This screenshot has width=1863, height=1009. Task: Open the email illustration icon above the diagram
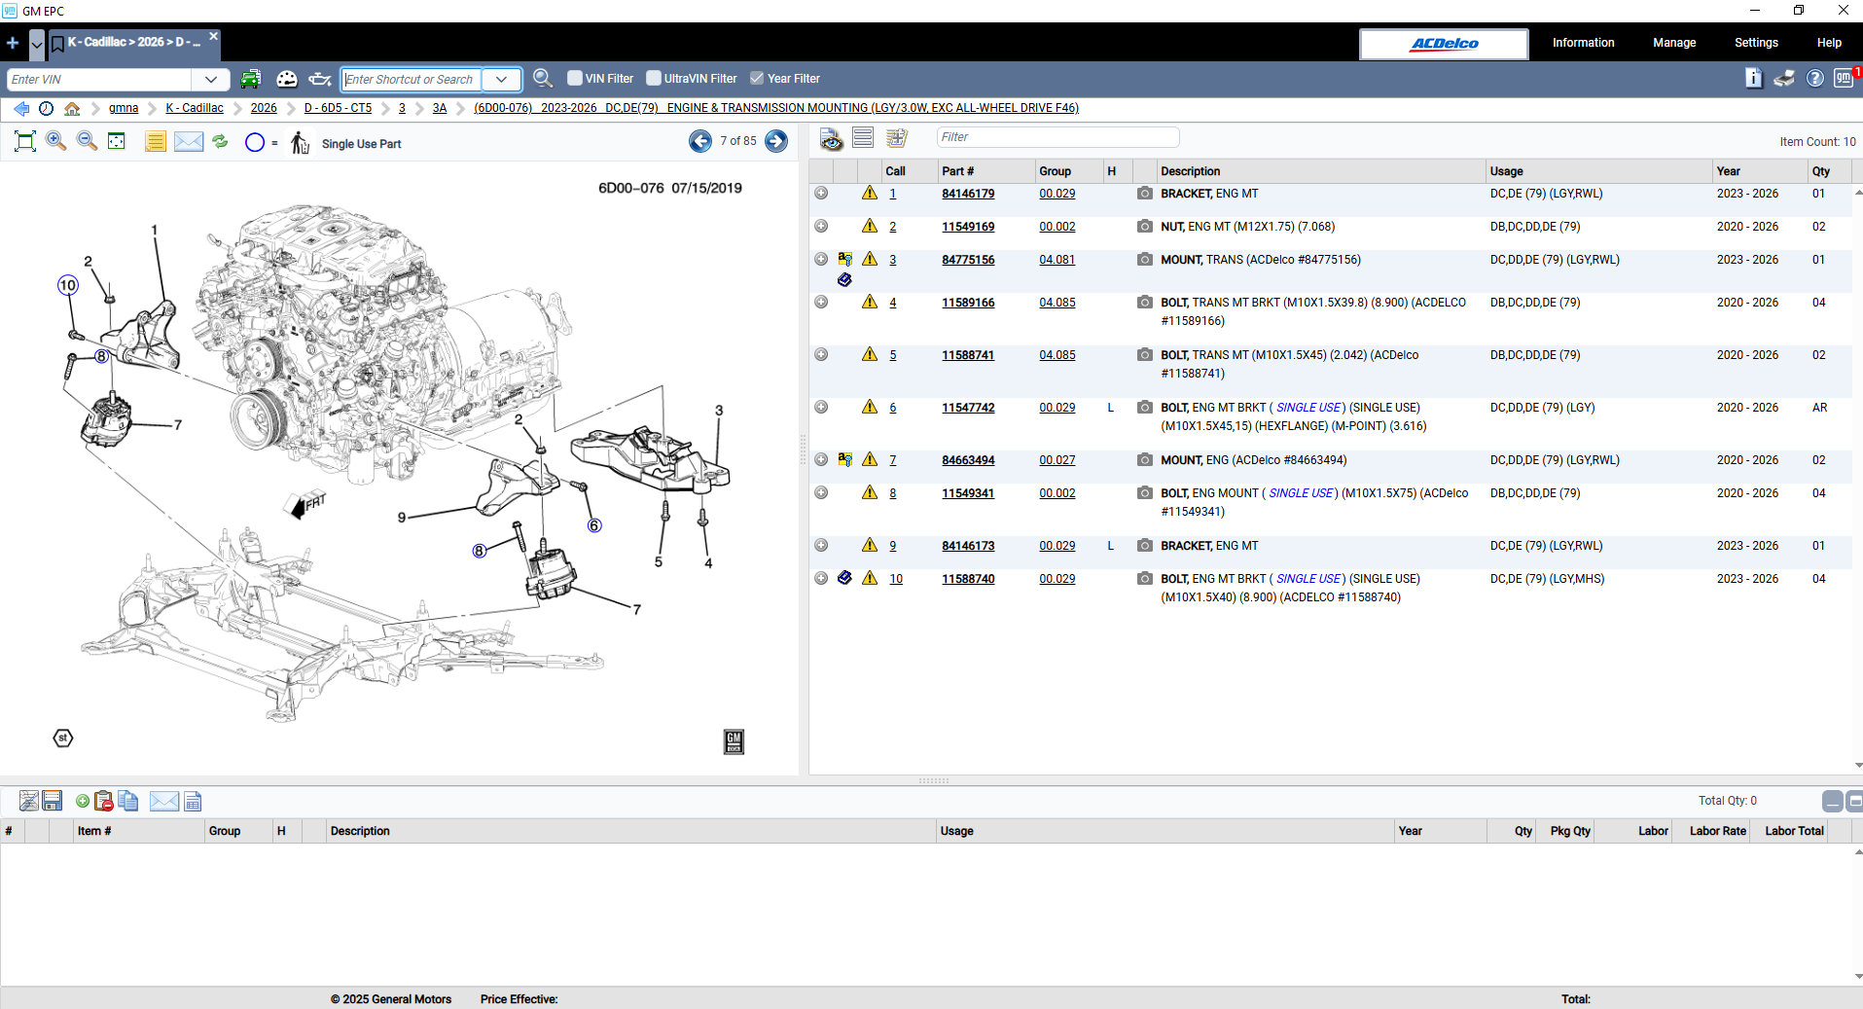click(188, 141)
